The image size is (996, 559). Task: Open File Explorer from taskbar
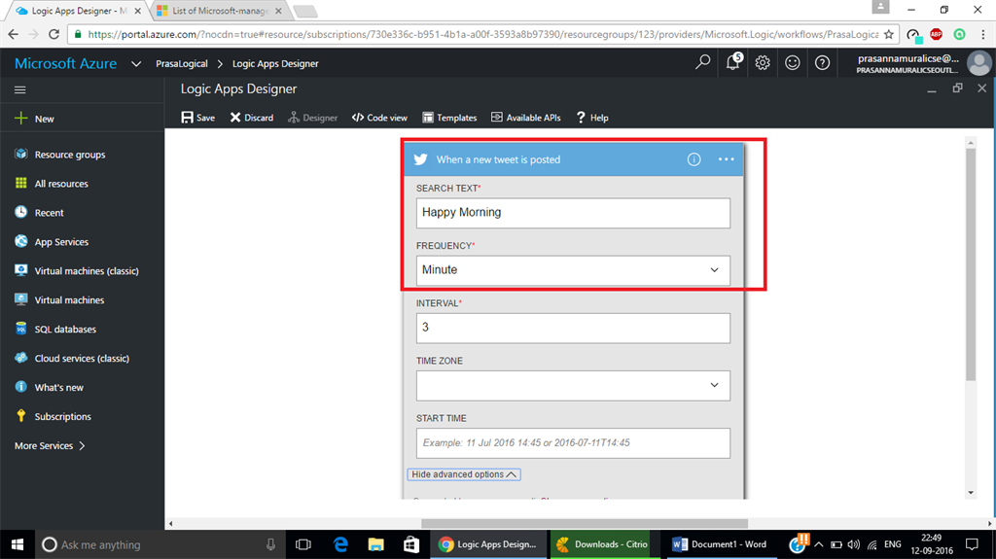[x=376, y=544]
